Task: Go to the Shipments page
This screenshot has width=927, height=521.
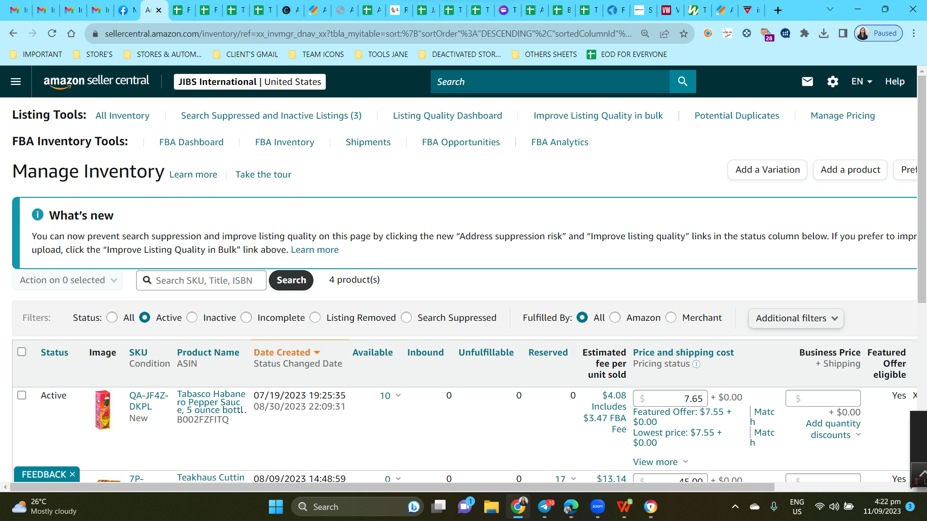Action: click(x=368, y=142)
